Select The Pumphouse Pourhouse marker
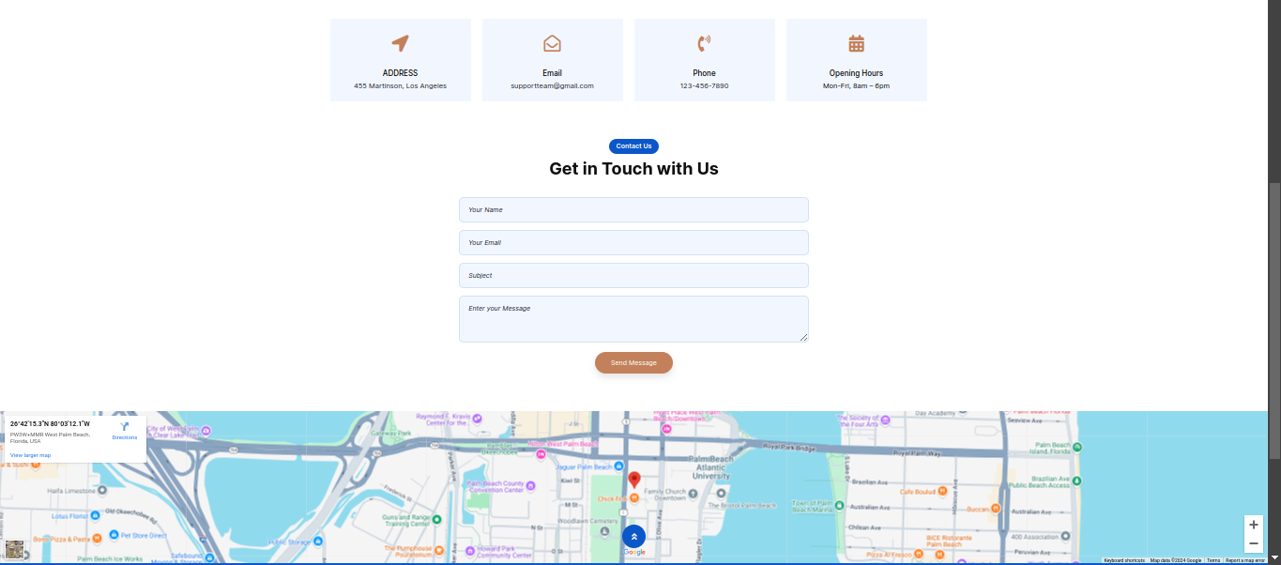The width and height of the screenshot is (1281, 565). tap(438, 552)
